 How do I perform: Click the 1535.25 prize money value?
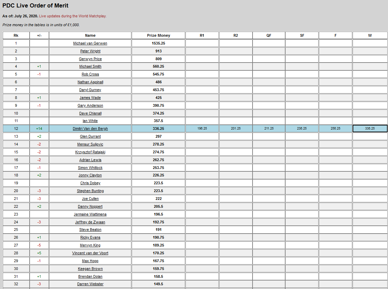[158, 43]
